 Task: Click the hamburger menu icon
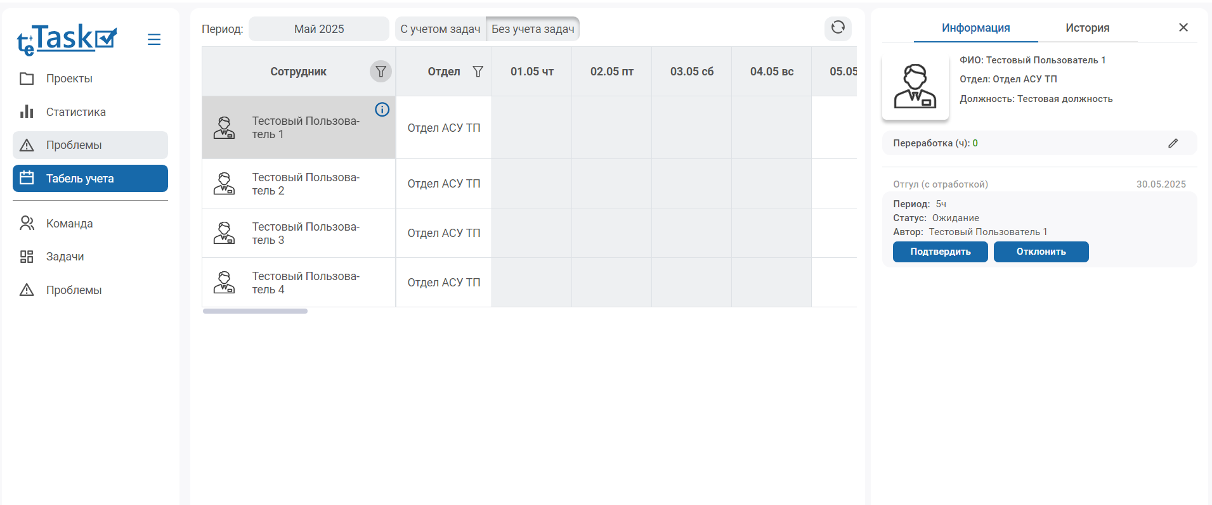153,39
